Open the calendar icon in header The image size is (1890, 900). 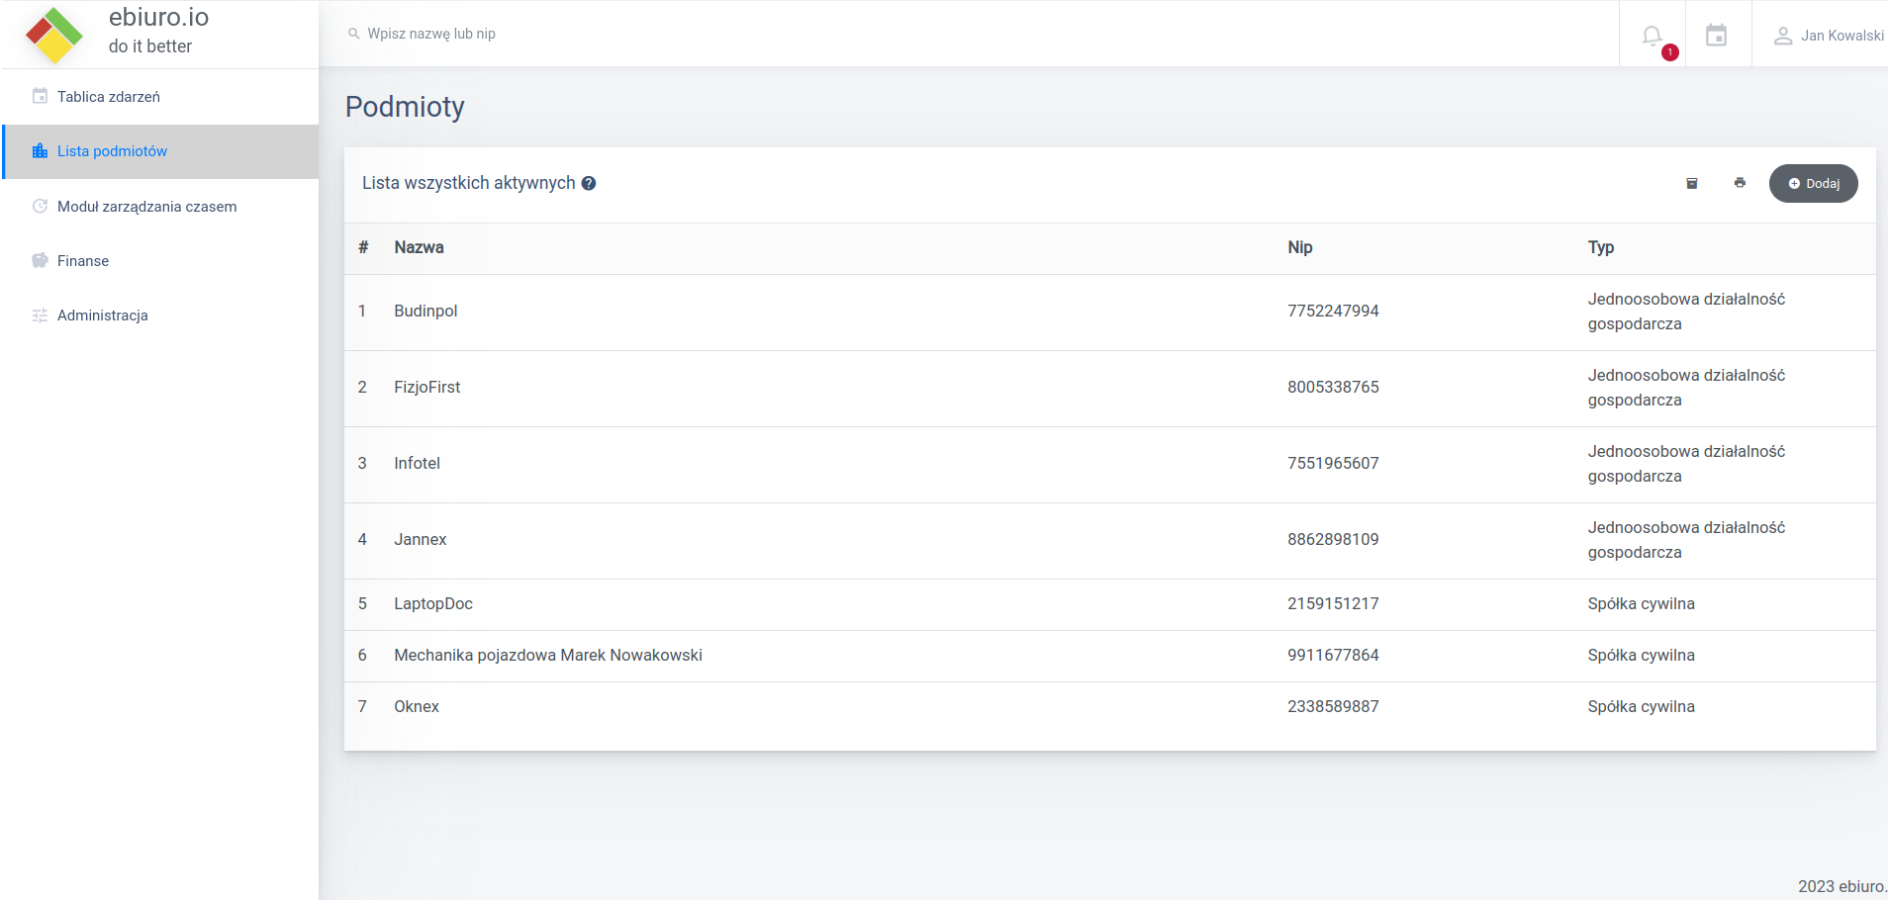pyautogui.click(x=1717, y=36)
